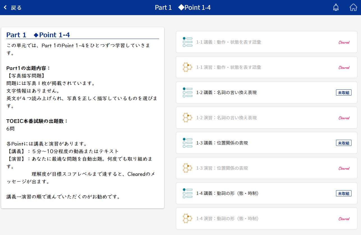361x235 pixels.
Task: Click hexagon exercise icon for 1-4 演習
Action: [x=187, y=218]
